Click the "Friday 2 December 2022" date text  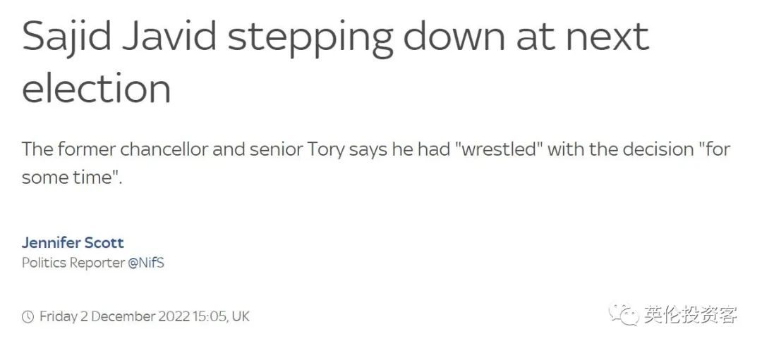[115, 316]
